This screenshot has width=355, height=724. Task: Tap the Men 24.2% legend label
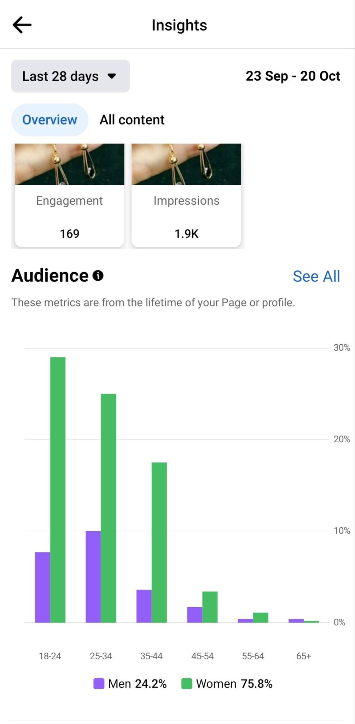137,684
